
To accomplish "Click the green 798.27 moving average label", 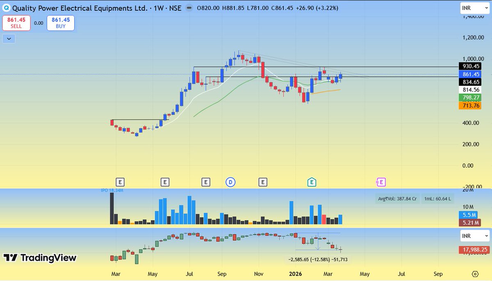I will tap(469, 98).
